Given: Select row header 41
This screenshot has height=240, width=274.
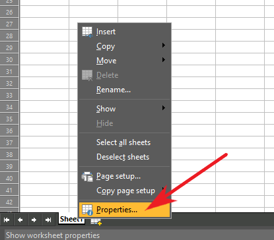Looking at the screenshot, I should tap(9, 190).
